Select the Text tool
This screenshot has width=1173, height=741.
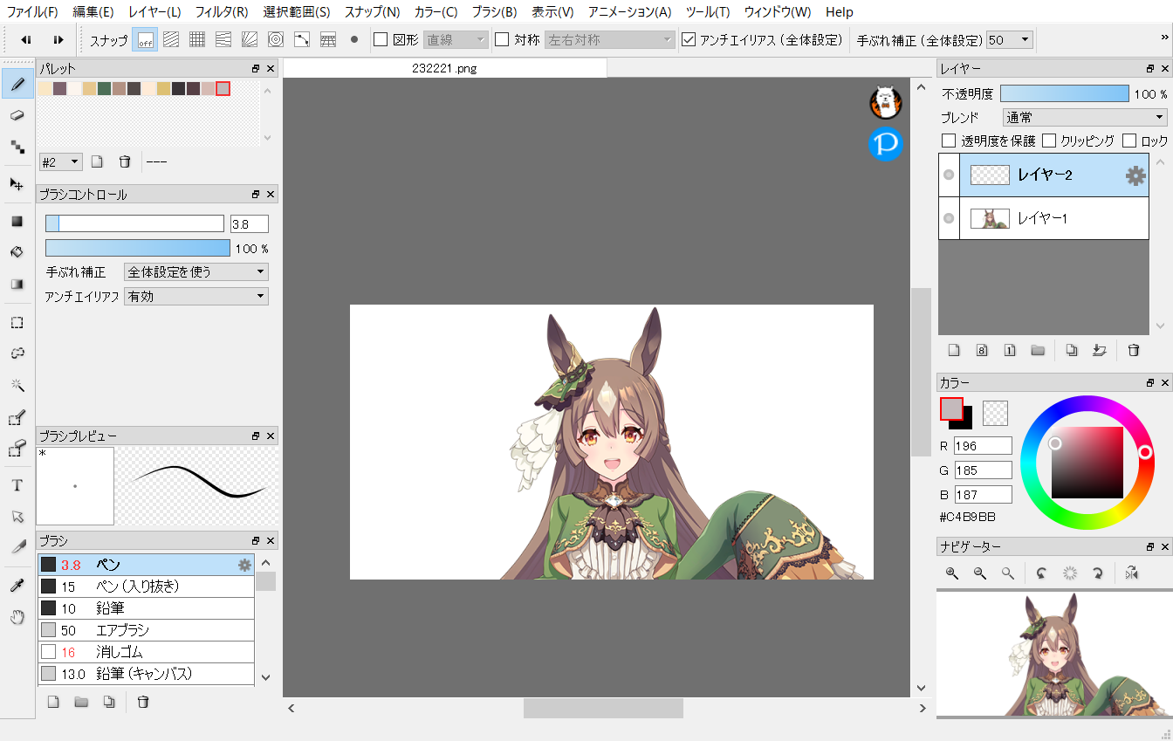point(17,485)
